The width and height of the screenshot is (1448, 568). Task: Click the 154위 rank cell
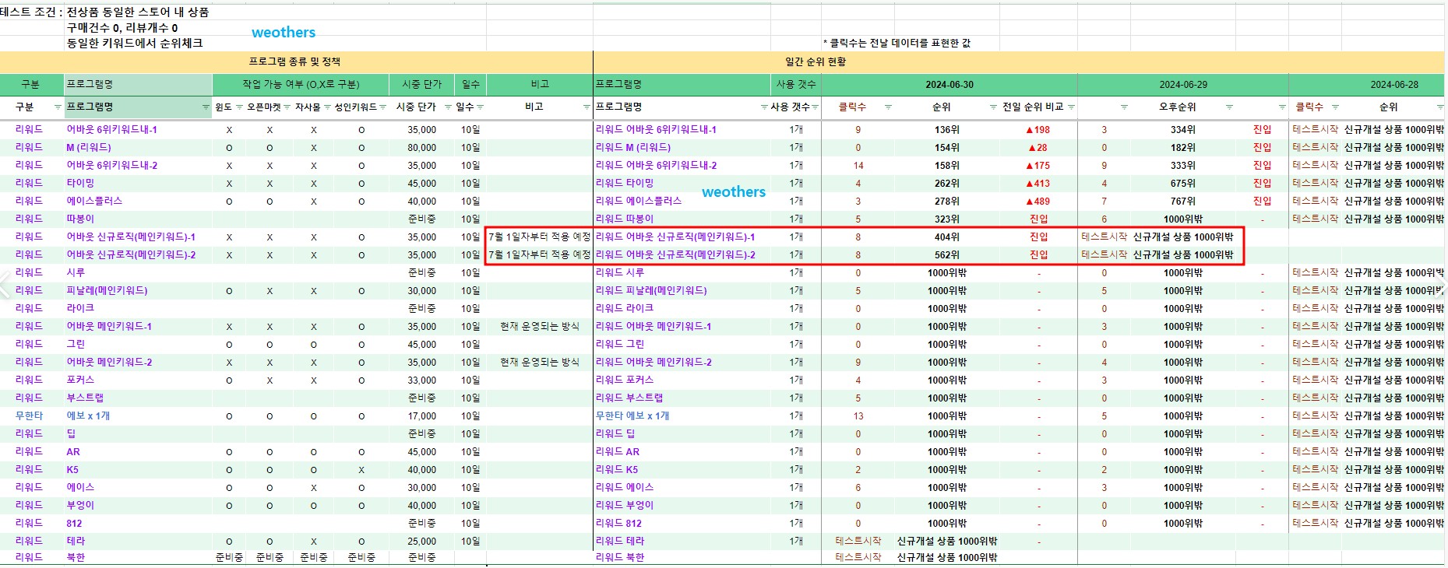click(947, 148)
